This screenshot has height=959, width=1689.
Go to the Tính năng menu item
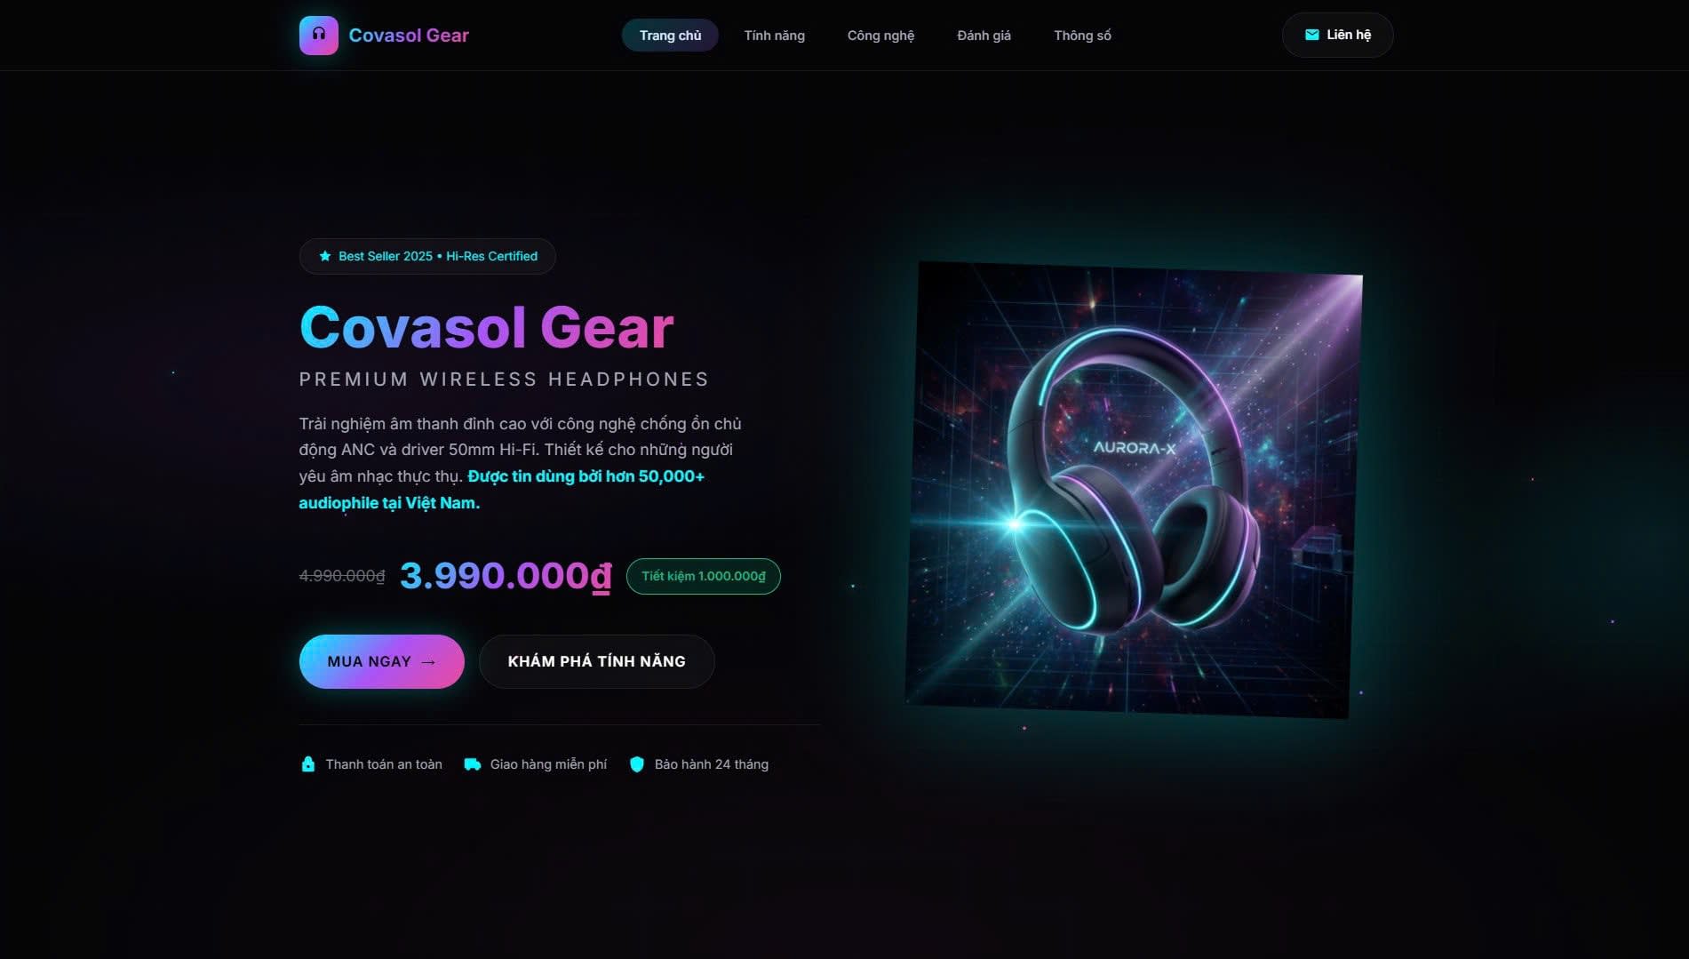(774, 36)
